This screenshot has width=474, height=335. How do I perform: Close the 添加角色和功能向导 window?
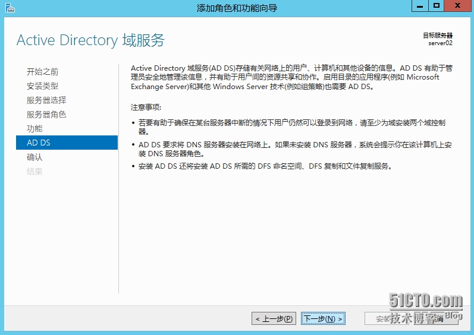[x=457, y=6]
